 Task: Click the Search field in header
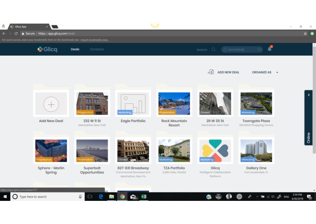coord(202,49)
